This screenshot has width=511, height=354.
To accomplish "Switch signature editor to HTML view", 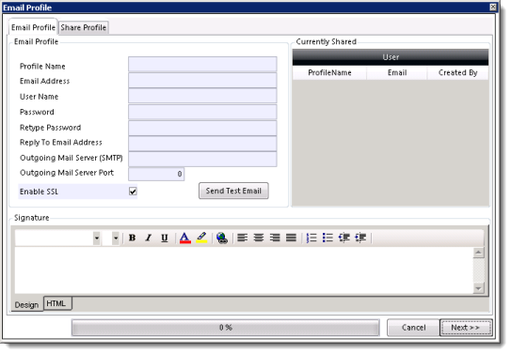I will (x=56, y=303).
